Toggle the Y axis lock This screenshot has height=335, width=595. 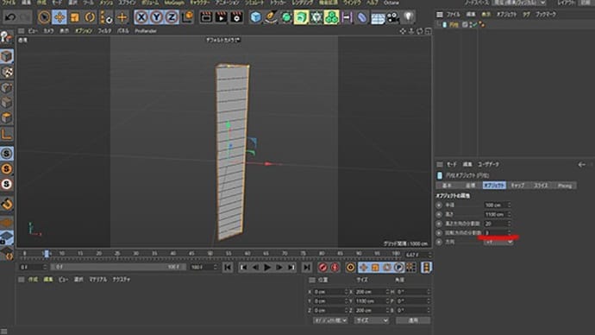click(x=156, y=17)
